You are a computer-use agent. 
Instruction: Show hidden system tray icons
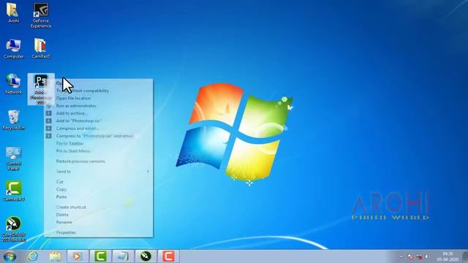401,256
